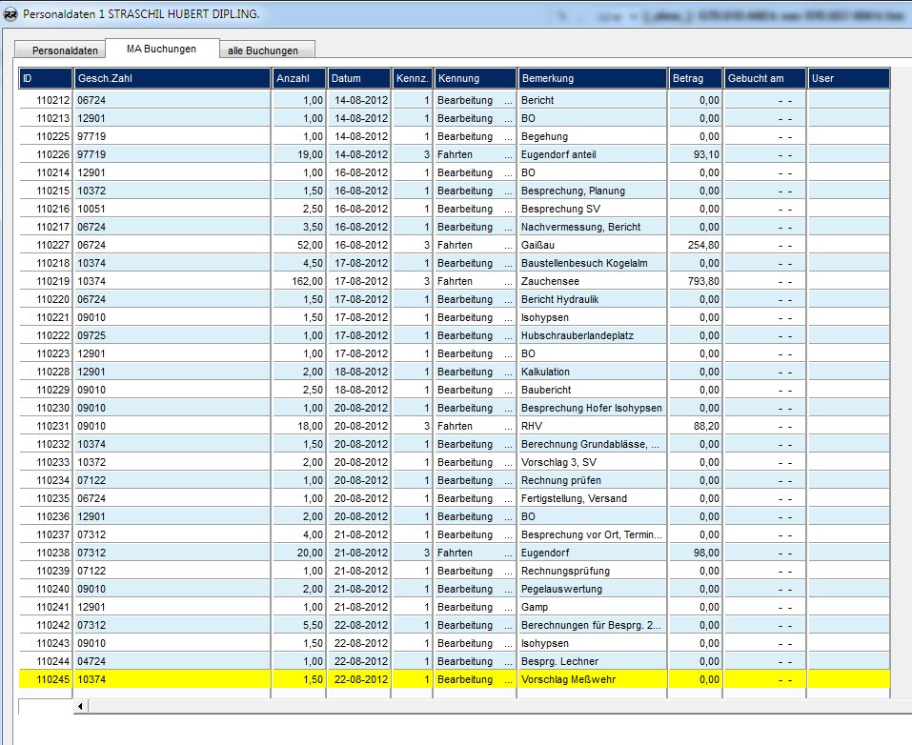Sort by the ID column header
This screenshot has width=912, height=745.
46,79
